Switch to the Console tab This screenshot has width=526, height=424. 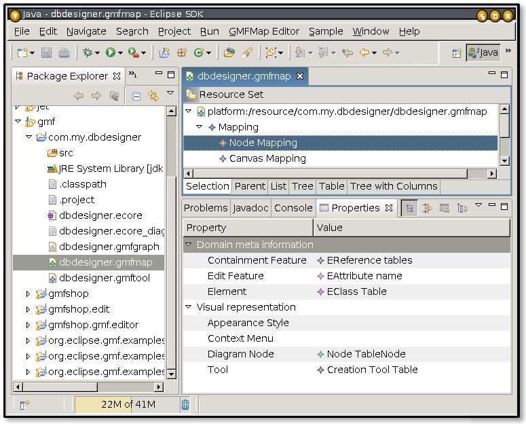tap(293, 209)
